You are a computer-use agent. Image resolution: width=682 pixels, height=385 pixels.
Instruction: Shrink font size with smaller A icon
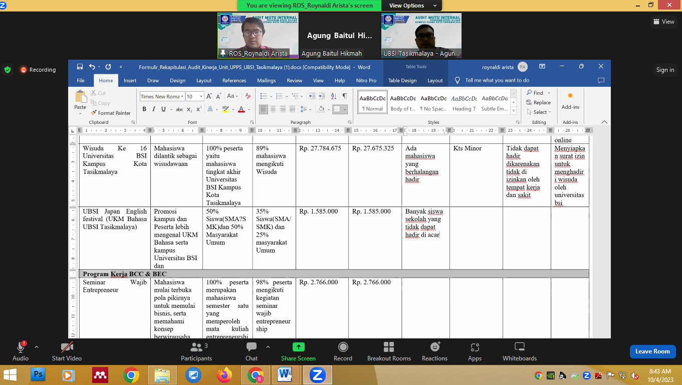219,96
